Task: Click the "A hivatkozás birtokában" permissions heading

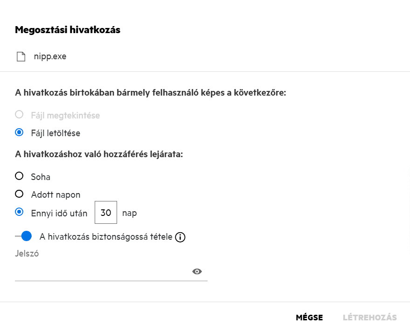Action: point(150,92)
